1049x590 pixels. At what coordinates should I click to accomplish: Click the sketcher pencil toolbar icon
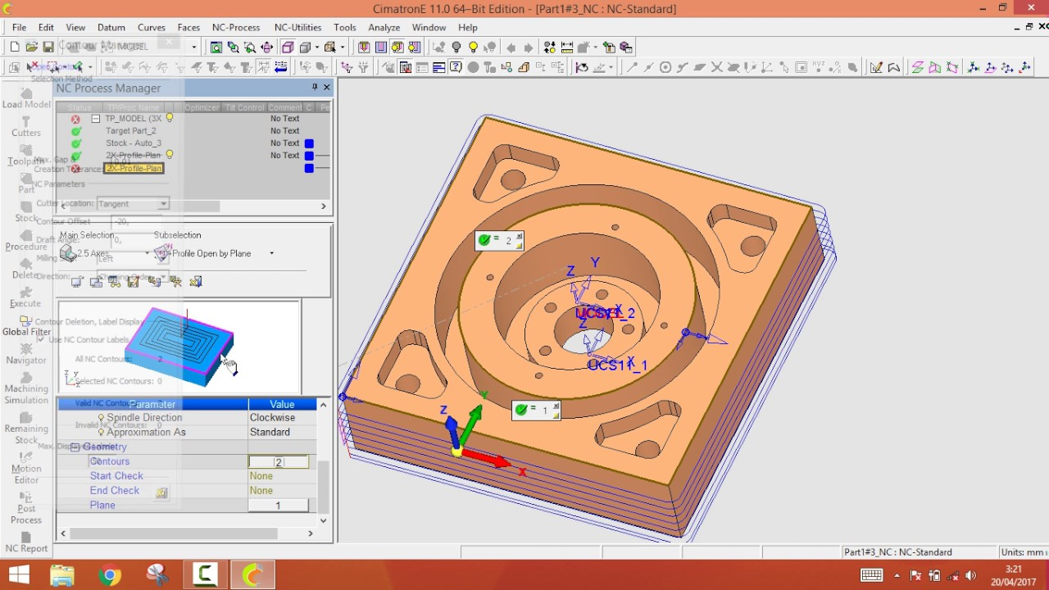tap(876, 67)
